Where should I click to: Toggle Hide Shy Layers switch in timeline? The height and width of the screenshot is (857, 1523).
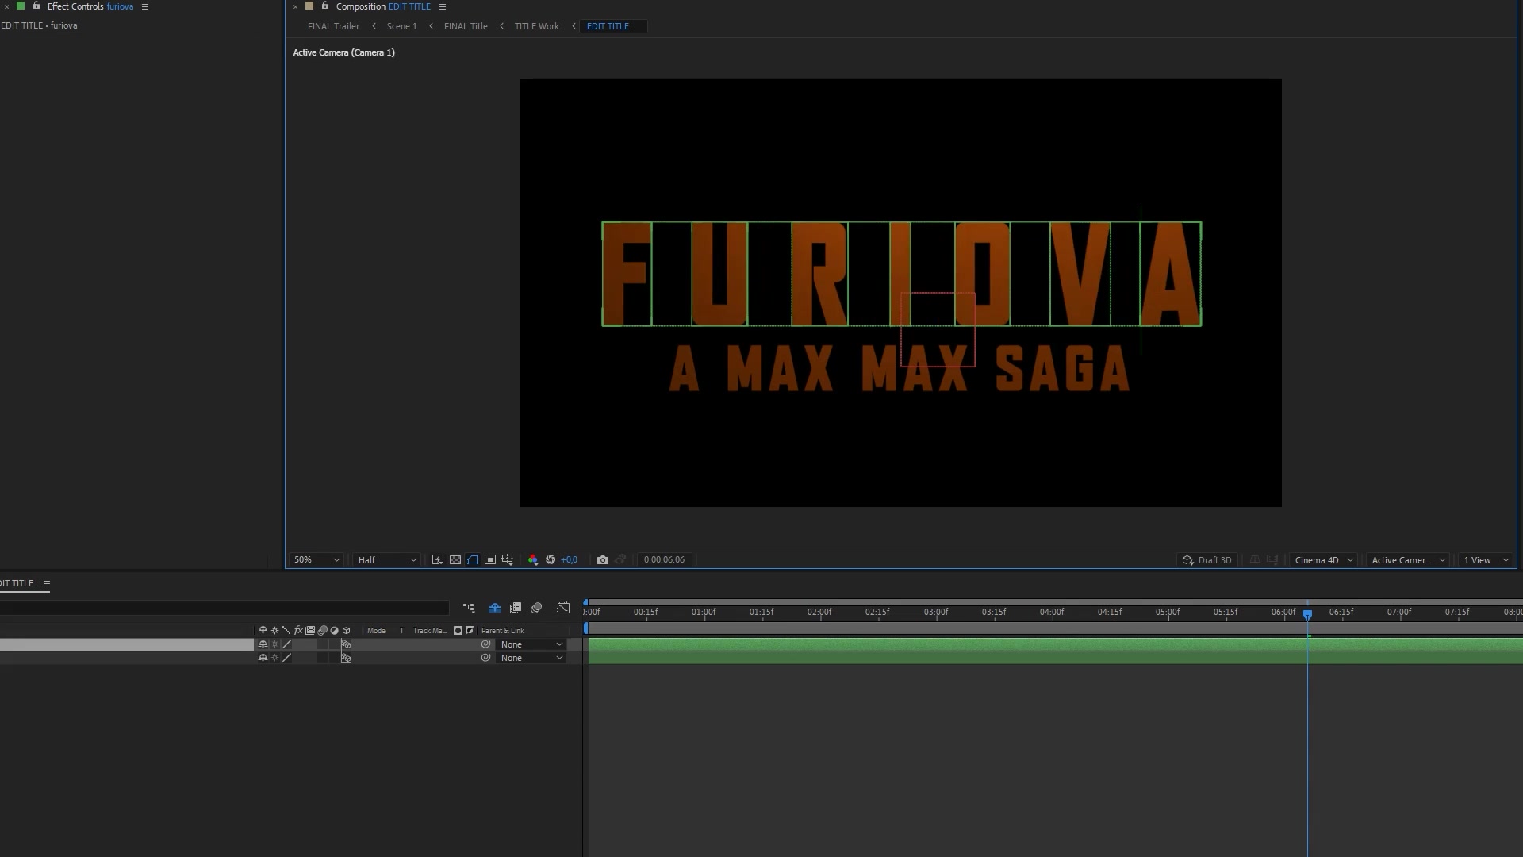495,609
